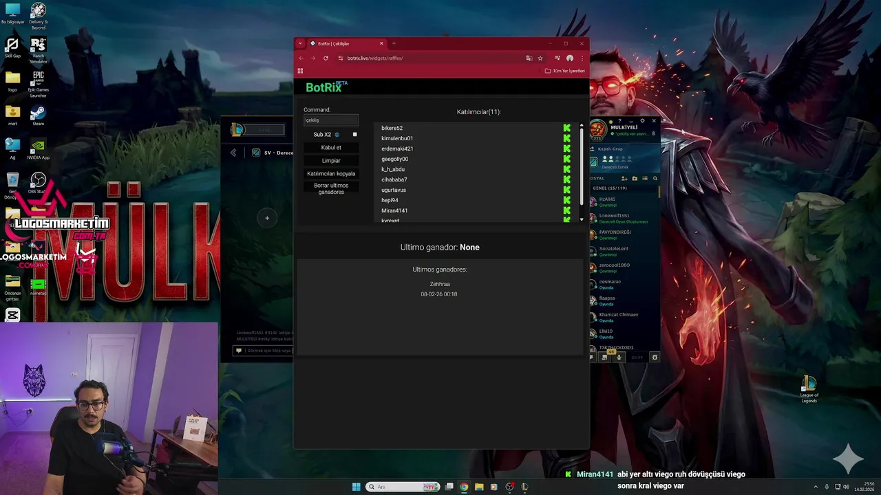Hit the Limpiar button
This screenshot has height=495, width=881.
331,161
